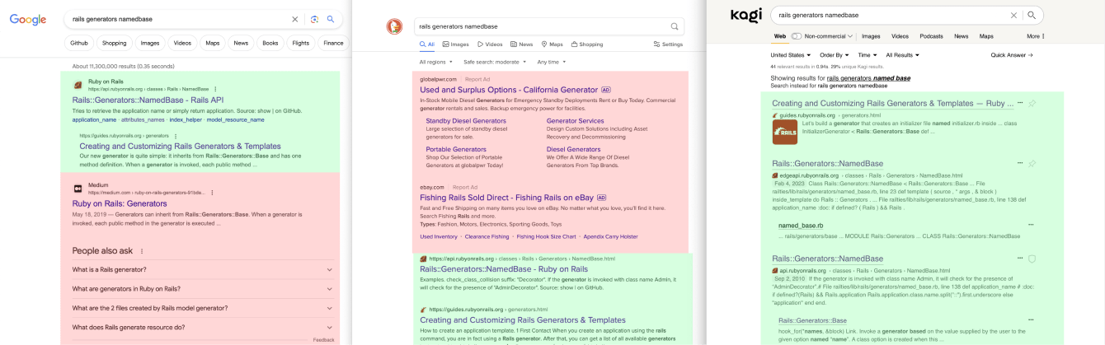1105x345 pixels.
Task: Open more options for named_base.rb sub-result
Action: pos(1031,225)
